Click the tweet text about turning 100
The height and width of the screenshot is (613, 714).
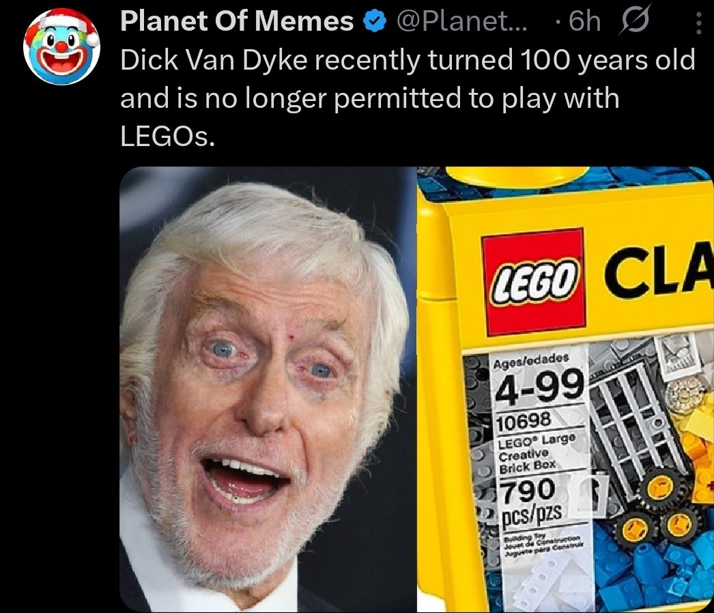pyautogui.click(x=408, y=98)
